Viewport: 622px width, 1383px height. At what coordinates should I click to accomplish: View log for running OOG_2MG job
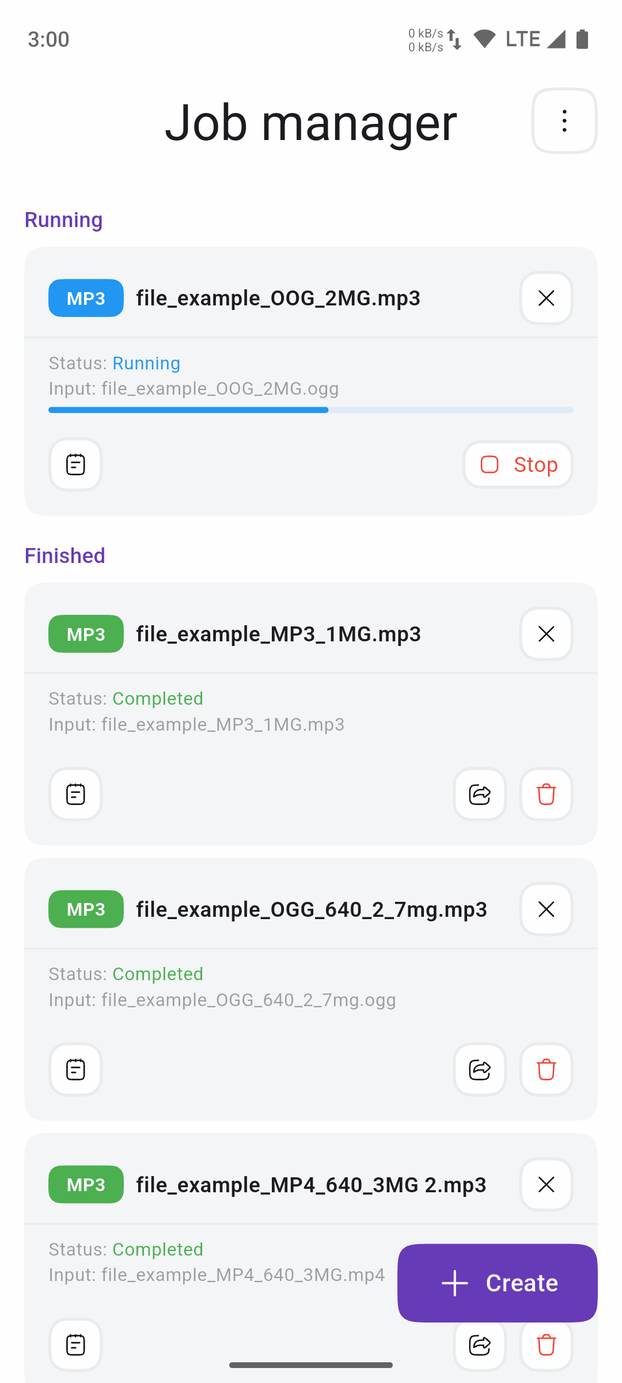point(75,464)
